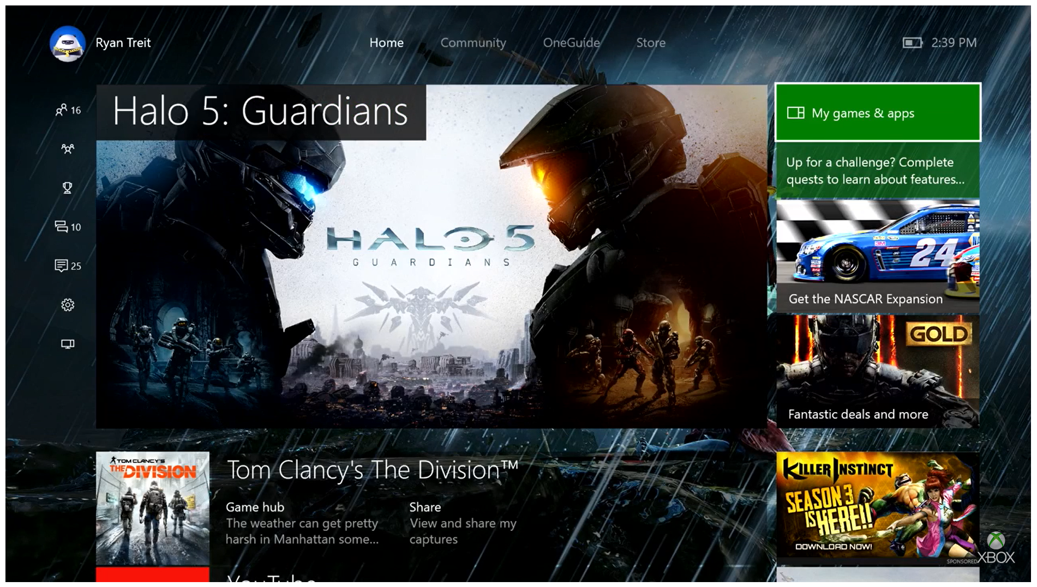Click the battery status icon
Viewport: 1037px width, 587px height.
[912, 43]
